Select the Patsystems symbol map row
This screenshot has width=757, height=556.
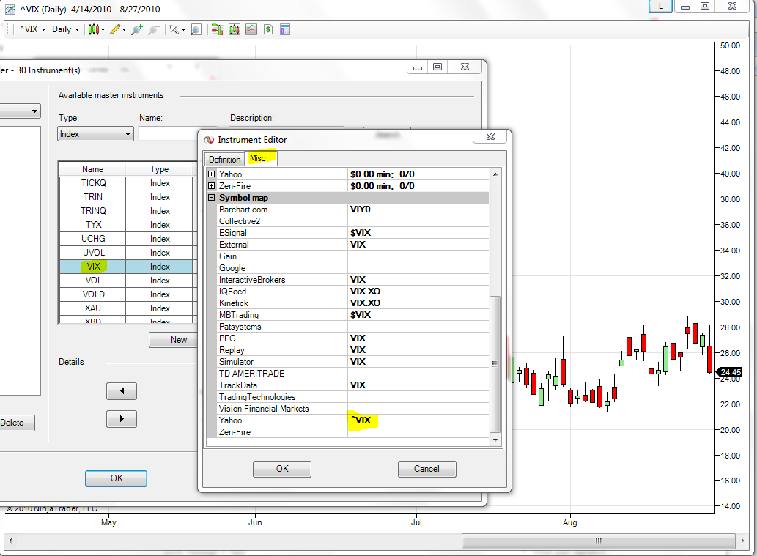[x=352, y=327]
